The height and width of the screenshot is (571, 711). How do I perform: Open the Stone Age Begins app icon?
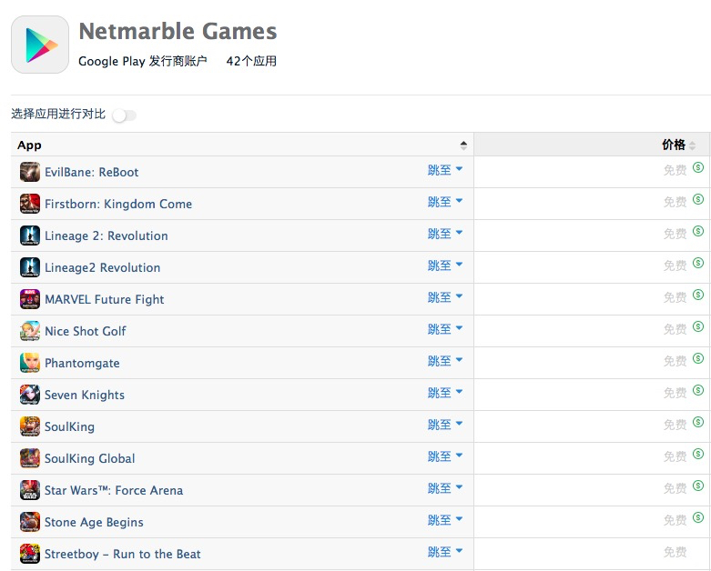tap(30, 522)
